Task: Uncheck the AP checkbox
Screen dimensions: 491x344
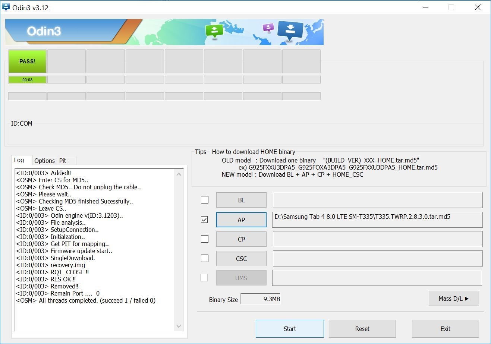Action: point(204,220)
